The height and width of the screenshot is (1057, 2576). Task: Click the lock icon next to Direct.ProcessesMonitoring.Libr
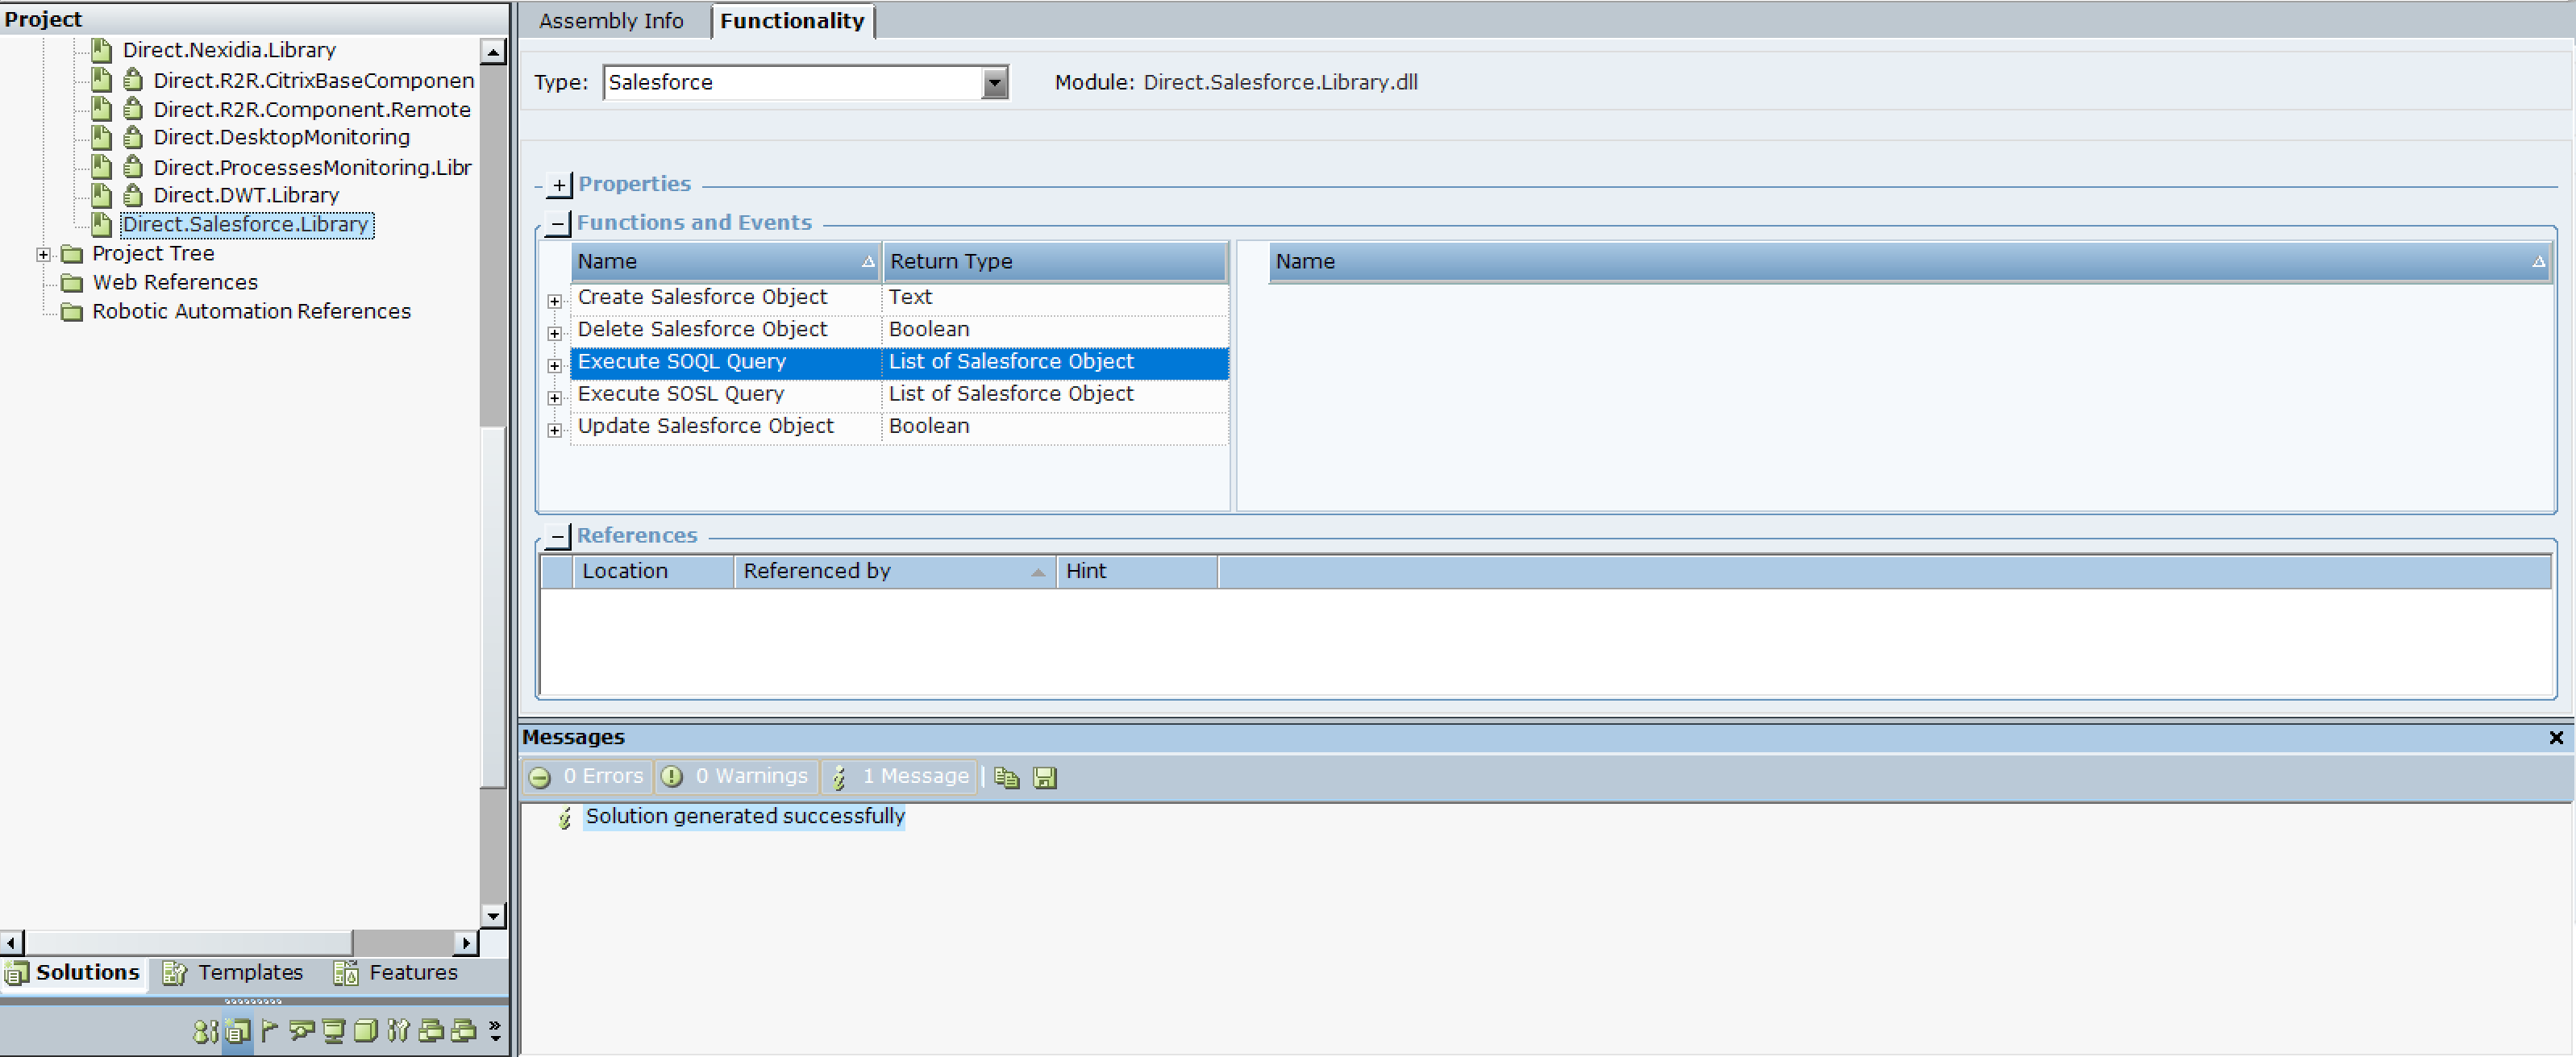132,167
